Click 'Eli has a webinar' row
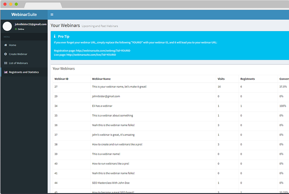289x194 pixels. 102,106
